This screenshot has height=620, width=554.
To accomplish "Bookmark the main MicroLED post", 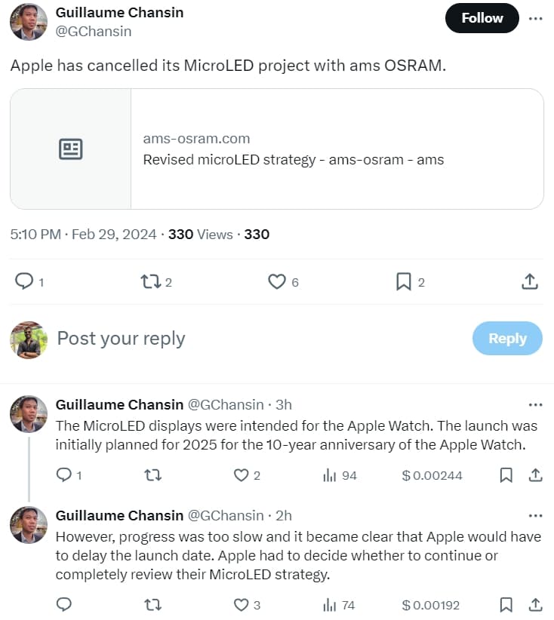I will point(404,281).
